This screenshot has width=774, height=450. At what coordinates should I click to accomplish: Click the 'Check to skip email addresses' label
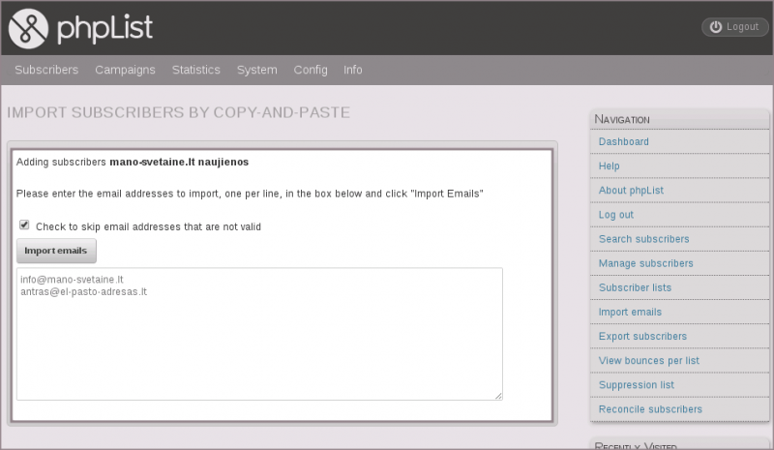coord(148,226)
